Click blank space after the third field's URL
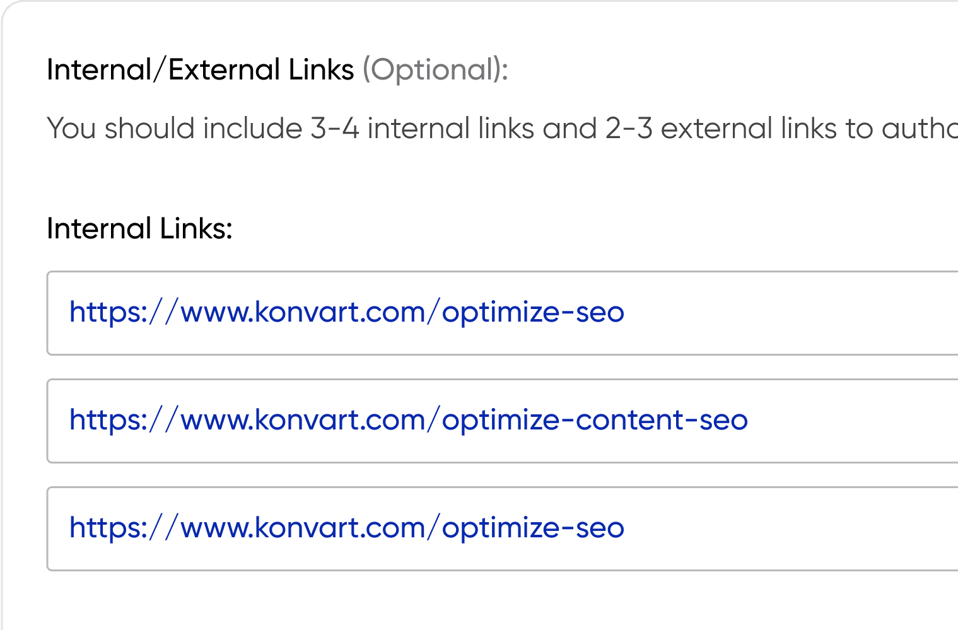The image size is (958, 630). pos(788,529)
